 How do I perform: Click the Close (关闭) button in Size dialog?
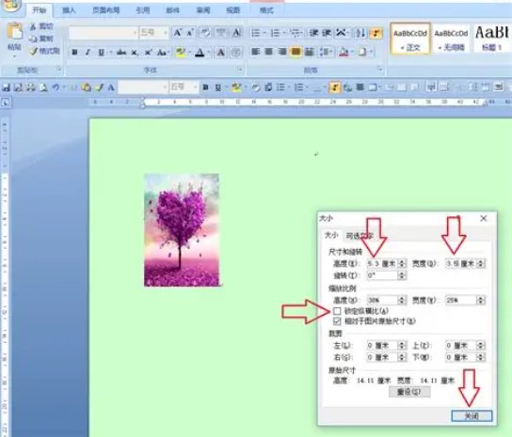[x=472, y=415]
